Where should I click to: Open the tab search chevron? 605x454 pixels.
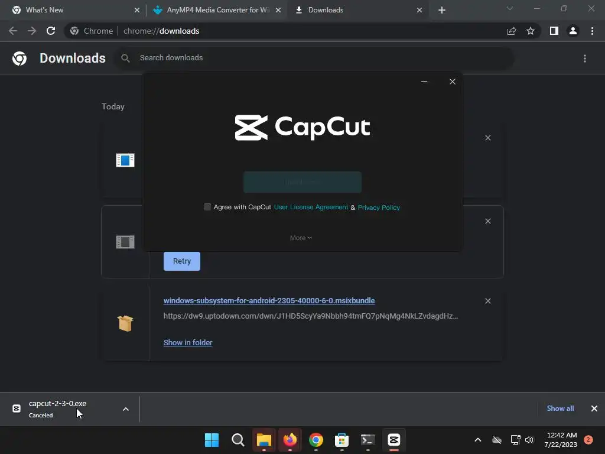tap(510, 8)
